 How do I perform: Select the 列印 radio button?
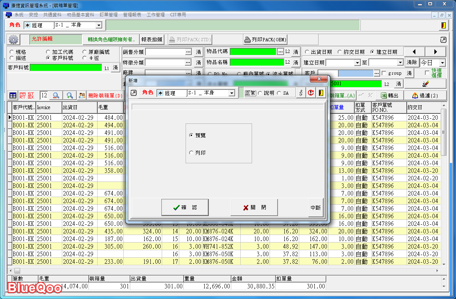(x=191, y=153)
